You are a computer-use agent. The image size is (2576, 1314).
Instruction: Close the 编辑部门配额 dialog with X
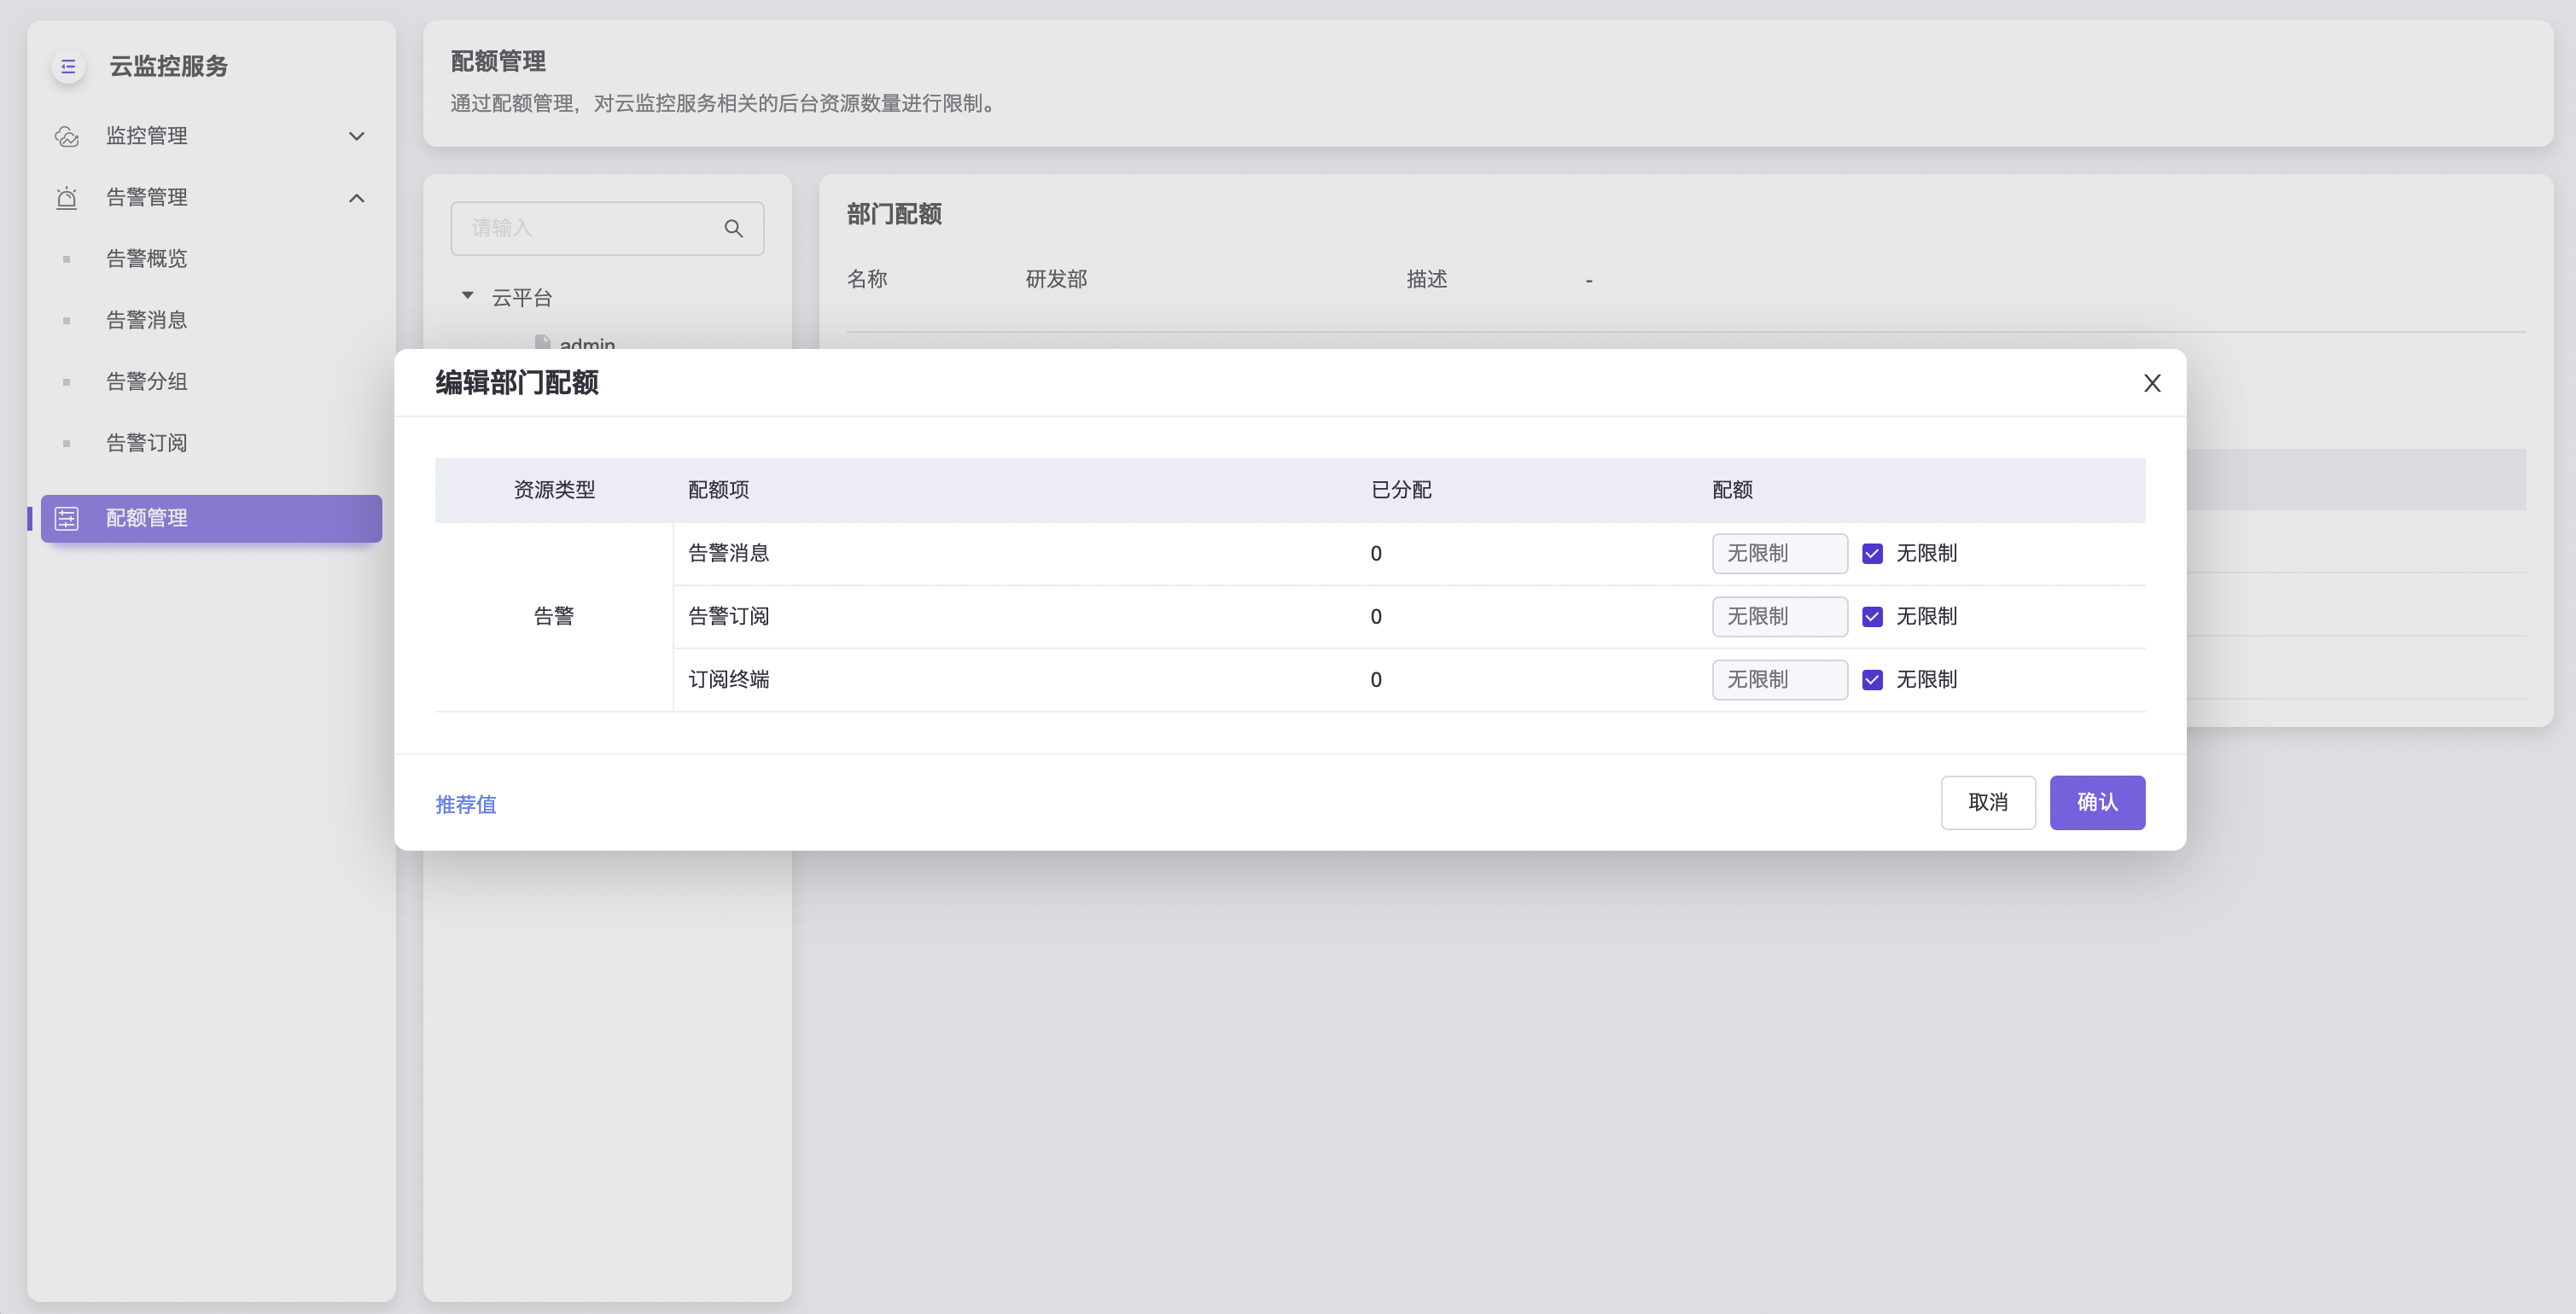(2152, 383)
